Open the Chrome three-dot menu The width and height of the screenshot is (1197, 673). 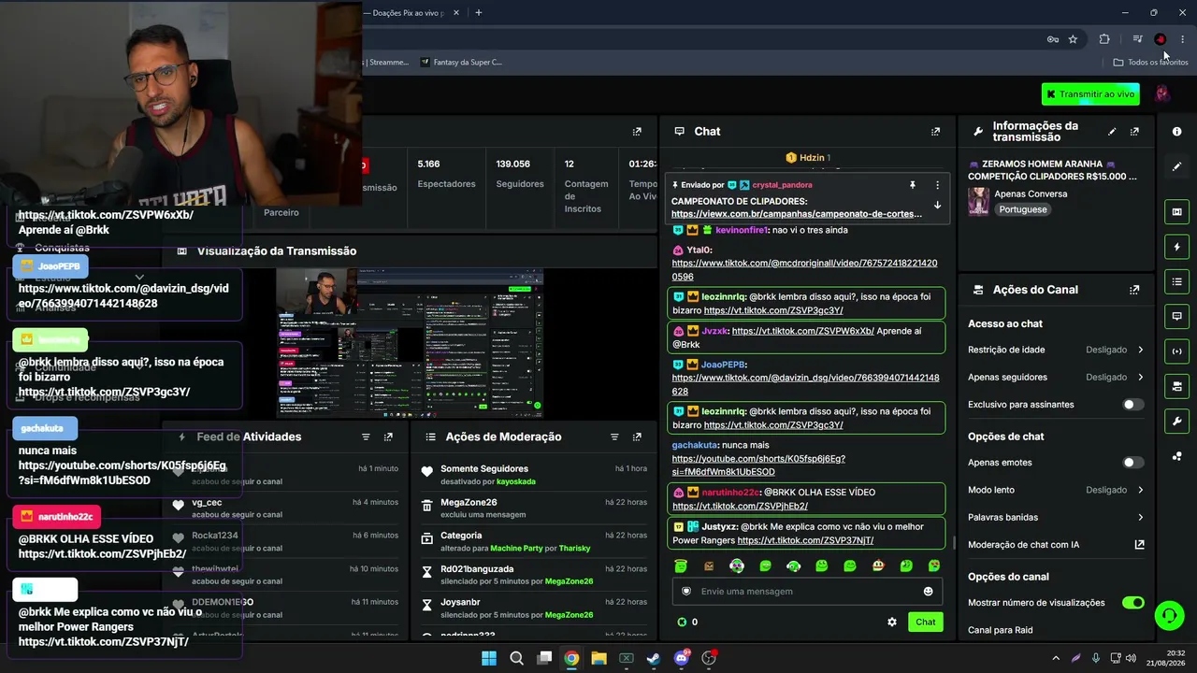(1182, 39)
